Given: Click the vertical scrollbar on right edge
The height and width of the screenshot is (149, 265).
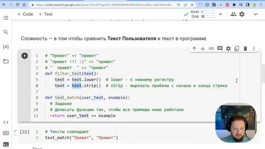Looking at the screenshot, I should 263,74.
